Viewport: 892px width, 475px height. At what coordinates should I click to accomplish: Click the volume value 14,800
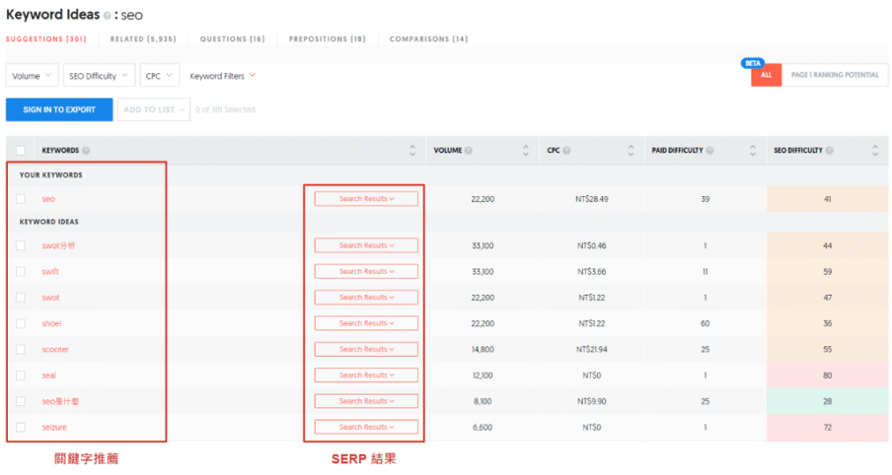tap(483, 350)
